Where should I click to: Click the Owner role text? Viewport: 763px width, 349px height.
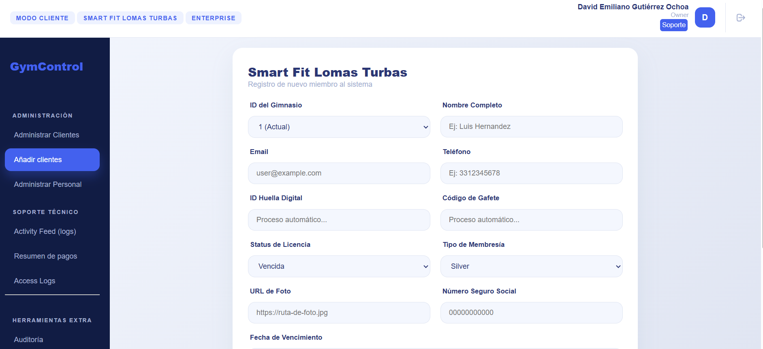[x=680, y=15]
